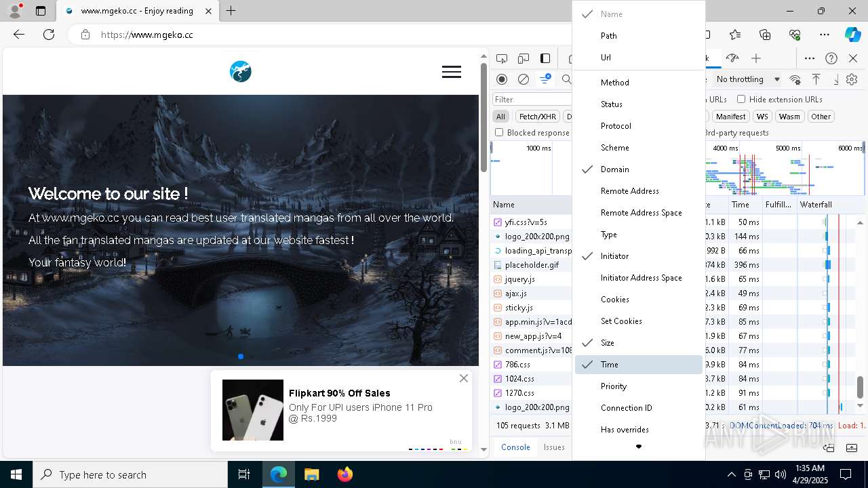Clear the network log

(524, 79)
